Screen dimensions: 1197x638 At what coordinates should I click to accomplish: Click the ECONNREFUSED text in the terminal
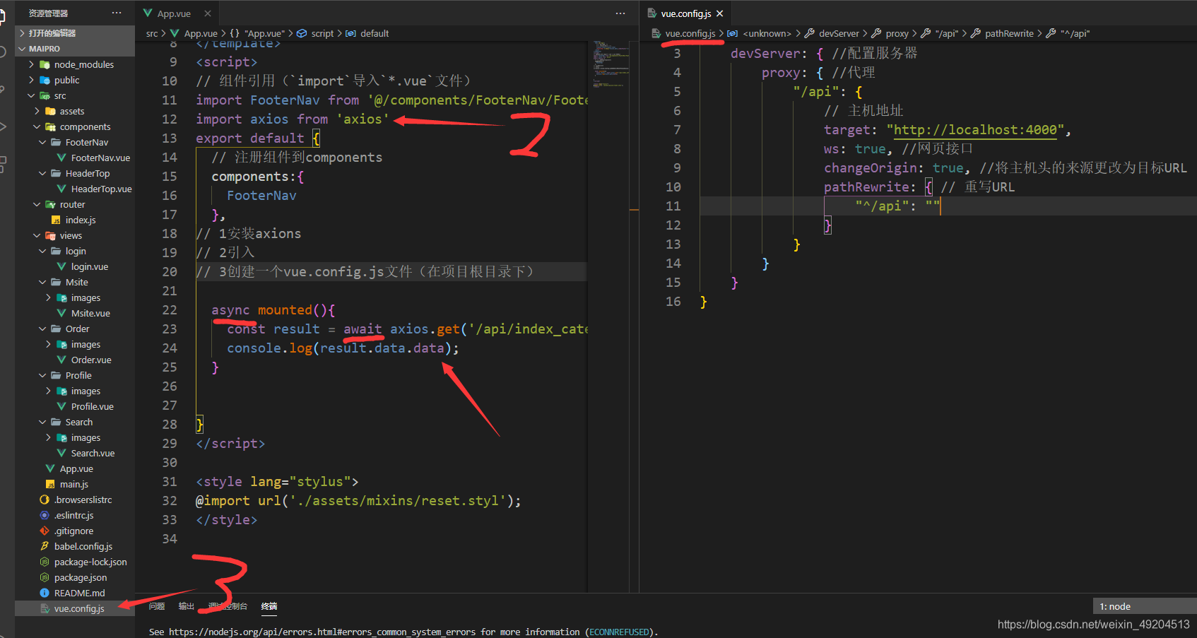pyautogui.click(x=619, y=632)
